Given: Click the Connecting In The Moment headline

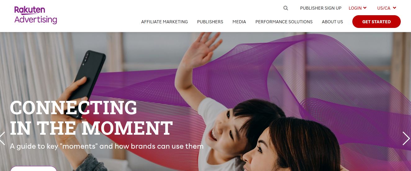Looking at the screenshot, I should click(91, 118).
